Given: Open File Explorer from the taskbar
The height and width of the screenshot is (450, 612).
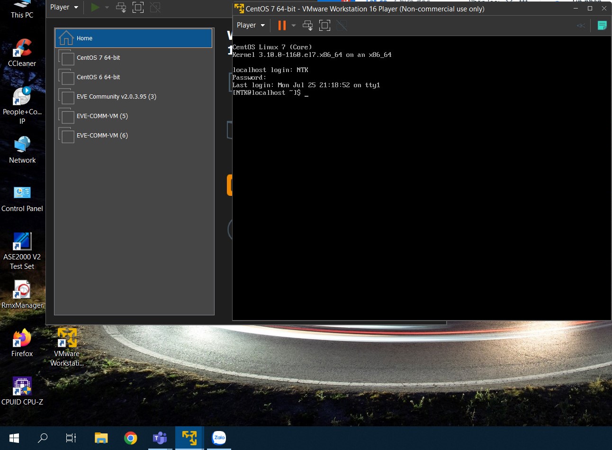Looking at the screenshot, I should [x=101, y=438].
